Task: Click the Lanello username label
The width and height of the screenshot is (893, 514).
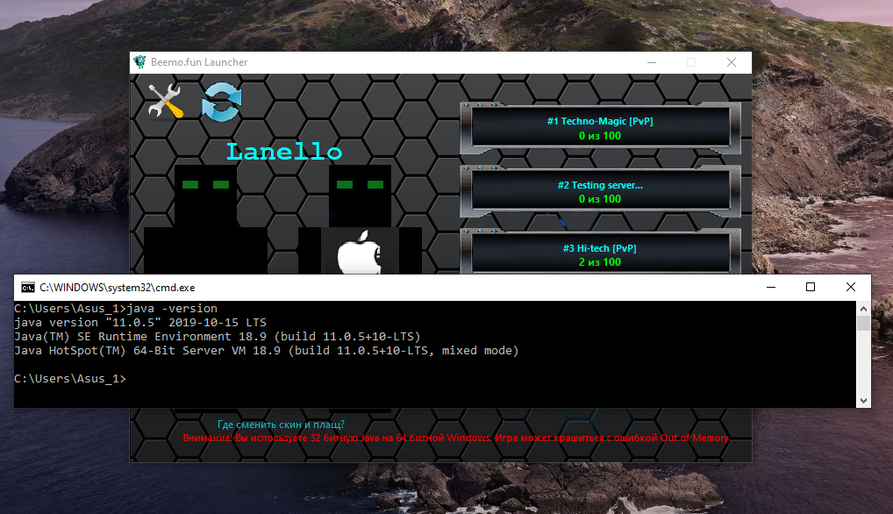Action: click(x=284, y=152)
